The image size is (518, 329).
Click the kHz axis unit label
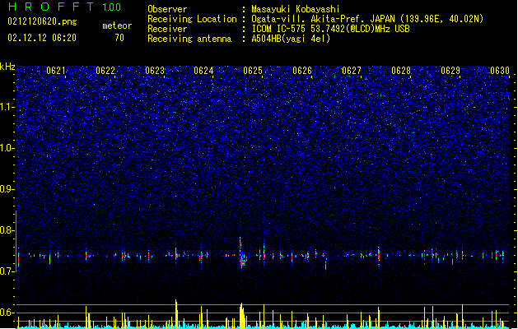pos(7,67)
